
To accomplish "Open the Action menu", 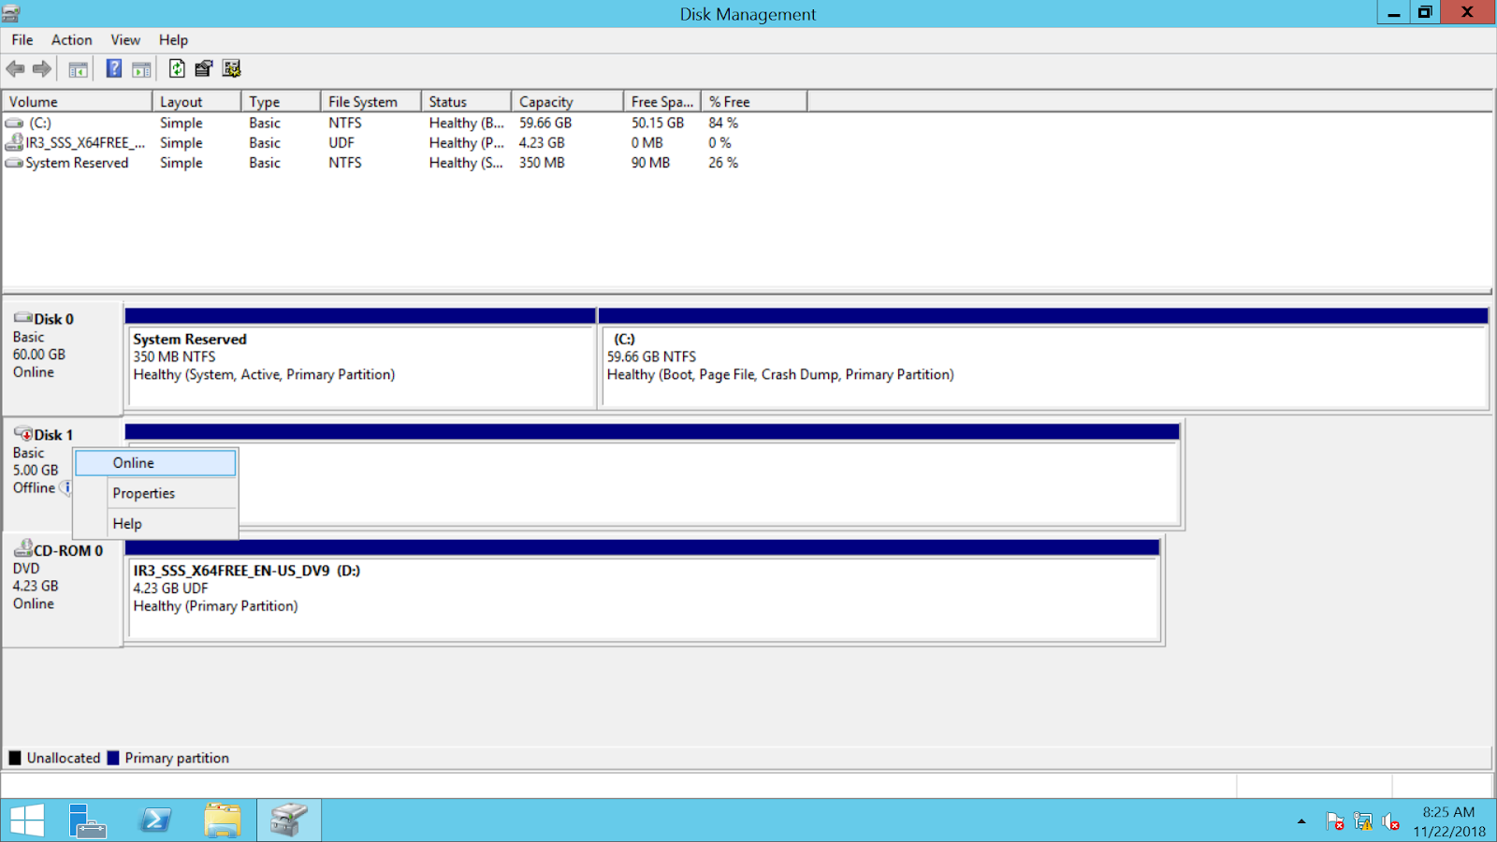I will click(x=71, y=39).
